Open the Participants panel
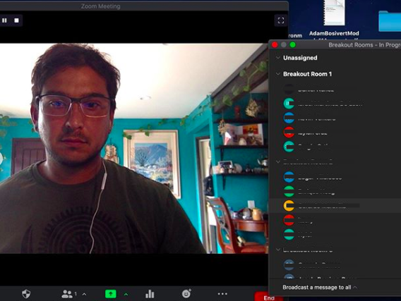This screenshot has width=401, height=301. click(x=67, y=294)
